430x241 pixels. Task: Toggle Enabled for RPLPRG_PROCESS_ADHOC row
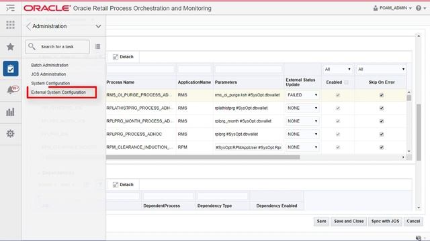(x=338, y=134)
